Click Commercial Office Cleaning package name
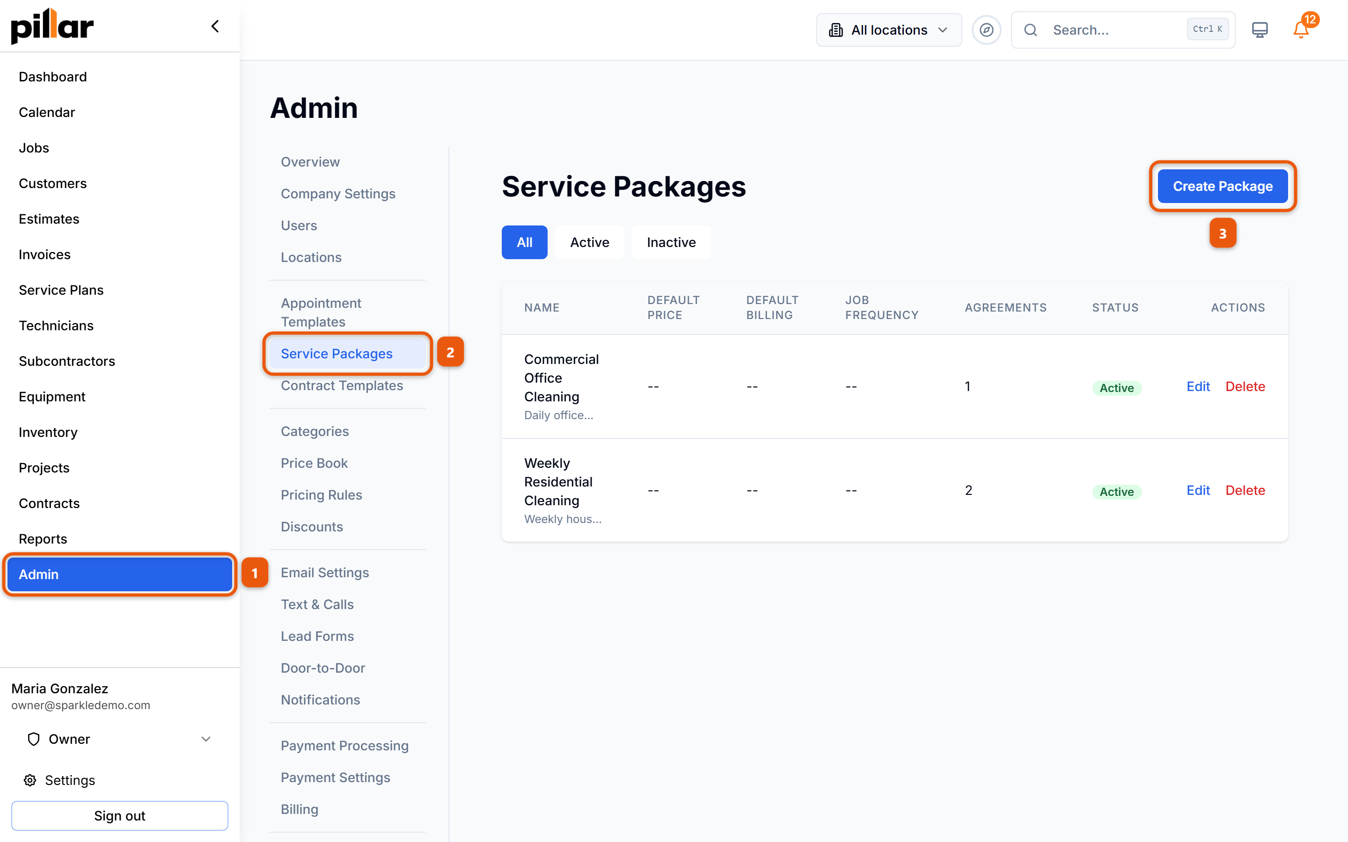 coord(561,378)
